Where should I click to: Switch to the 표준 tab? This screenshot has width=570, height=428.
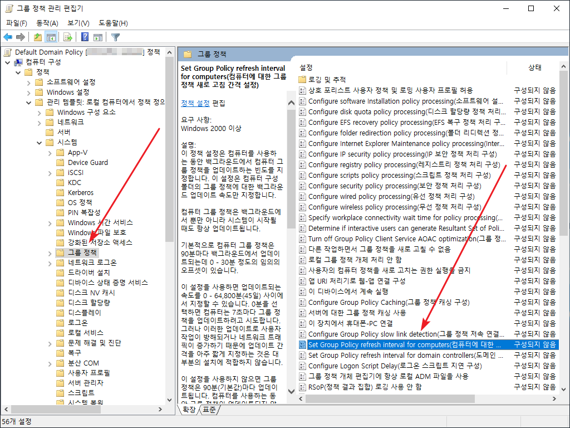(209, 410)
